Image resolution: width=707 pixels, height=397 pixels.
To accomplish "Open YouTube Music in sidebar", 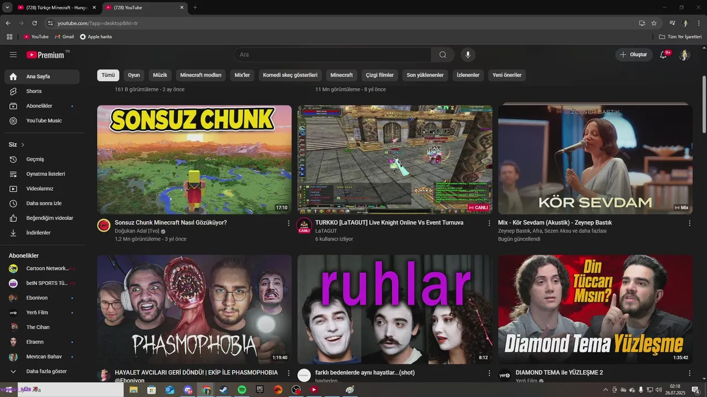I will (42, 121).
